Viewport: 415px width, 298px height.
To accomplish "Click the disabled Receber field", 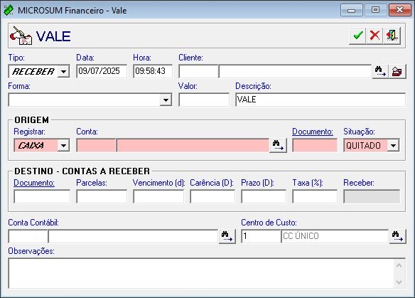I will pos(372,196).
